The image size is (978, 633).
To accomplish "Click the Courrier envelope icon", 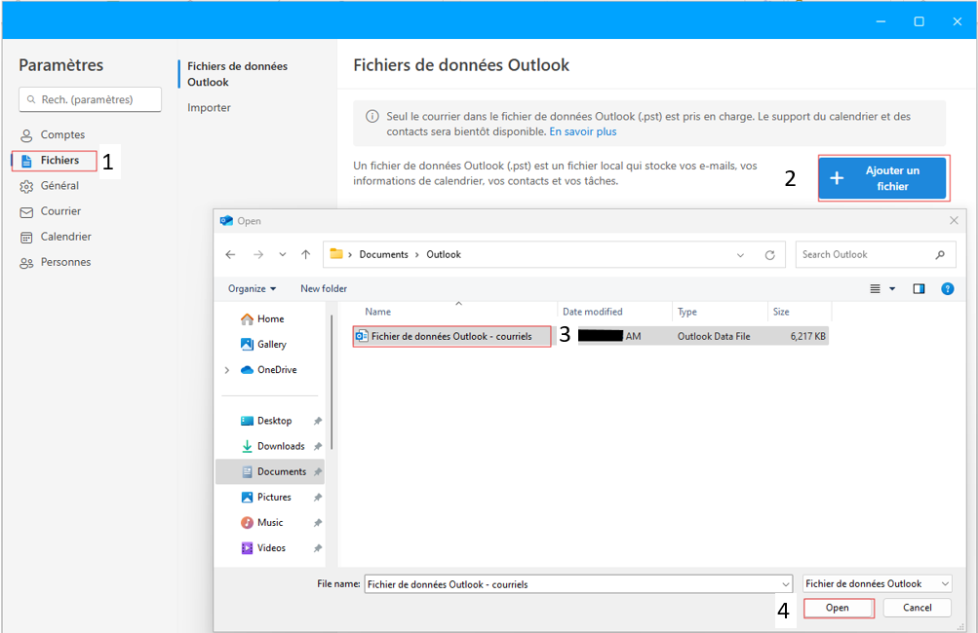I will click(26, 212).
